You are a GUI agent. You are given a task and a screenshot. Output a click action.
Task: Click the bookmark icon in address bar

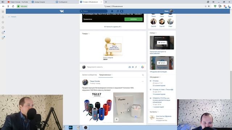(209, 6)
